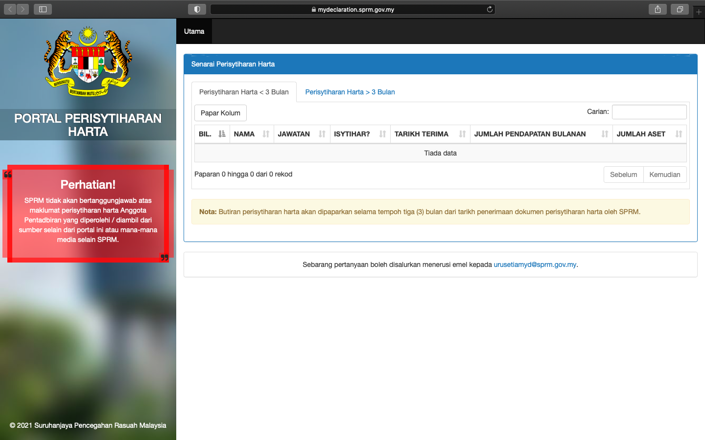Toggle the Safari sidebar button
This screenshot has height=440, width=705.
[x=43, y=9]
